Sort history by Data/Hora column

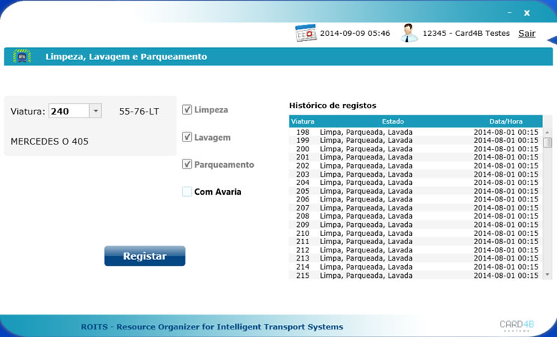pos(505,121)
